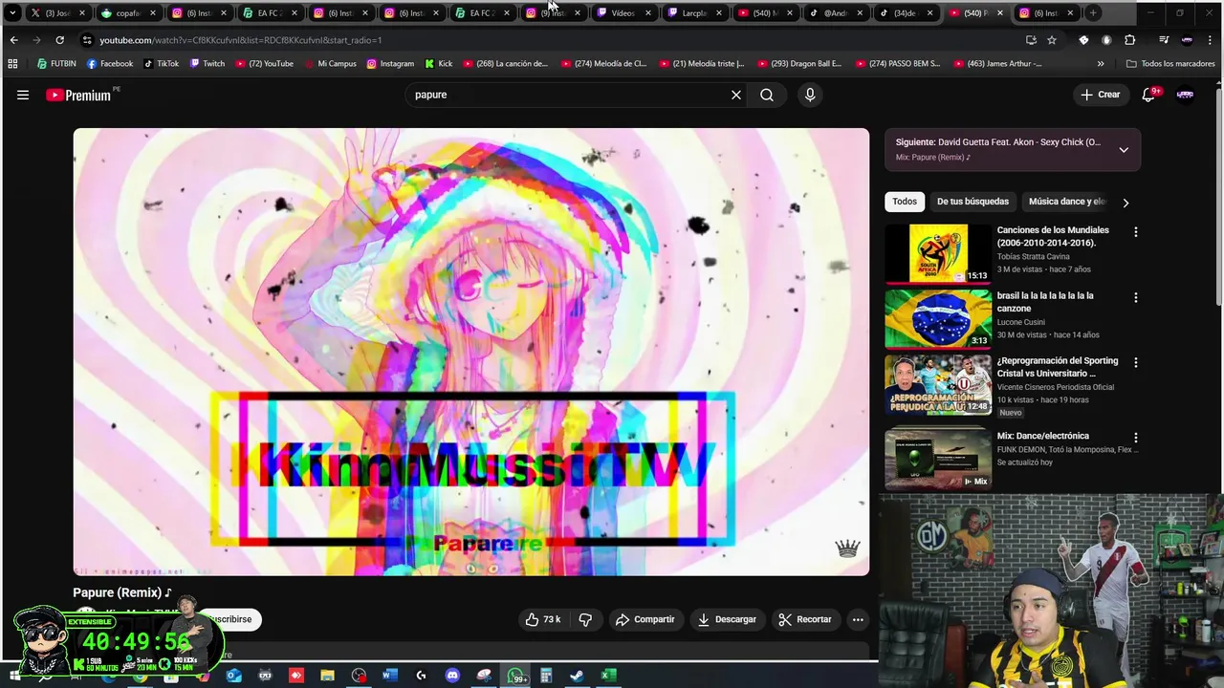This screenshot has width=1224, height=688.
Task: Reload the page in the browser
Action: (x=59, y=40)
